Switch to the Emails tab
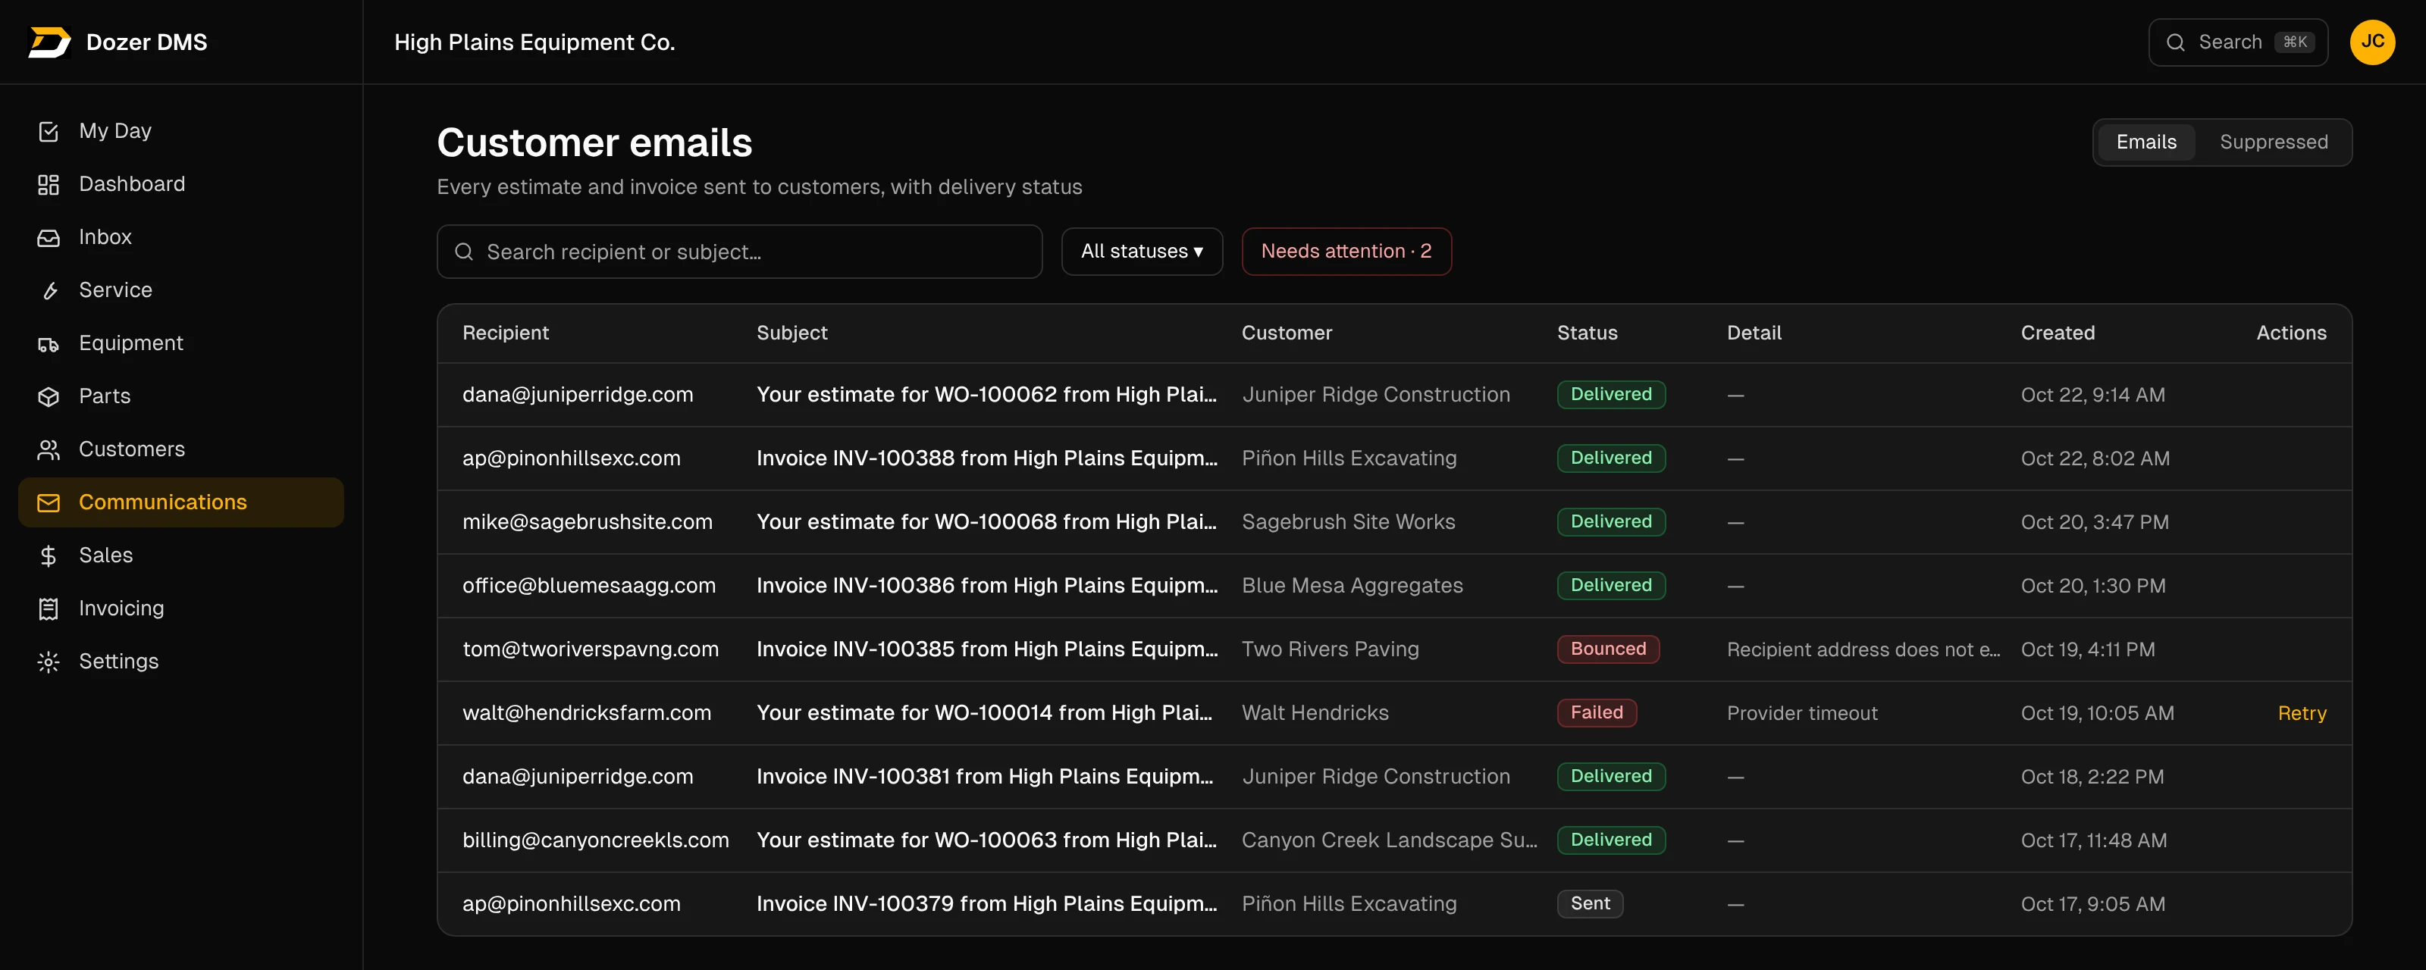This screenshot has height=970, width=2426. (2145, 142)
